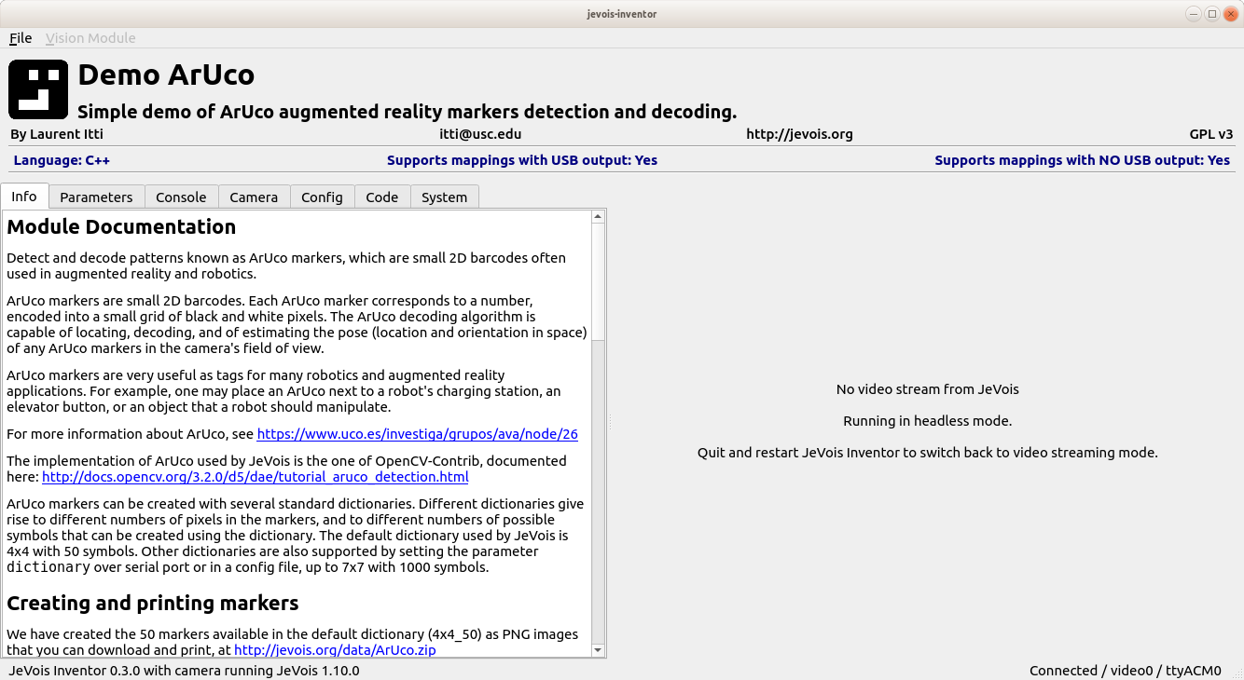1244x680 pixels.
Task: Click the 'Language: C++' label
Action: (x=62, y=160)
